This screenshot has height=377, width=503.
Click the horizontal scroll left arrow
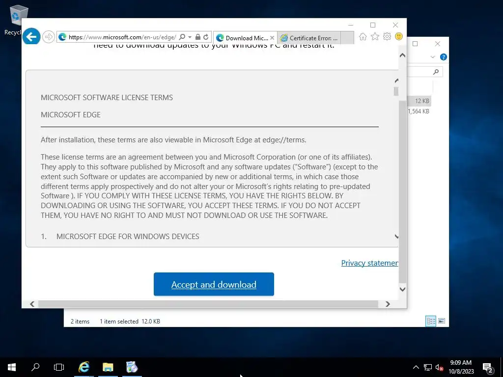[x=32, y=304]
